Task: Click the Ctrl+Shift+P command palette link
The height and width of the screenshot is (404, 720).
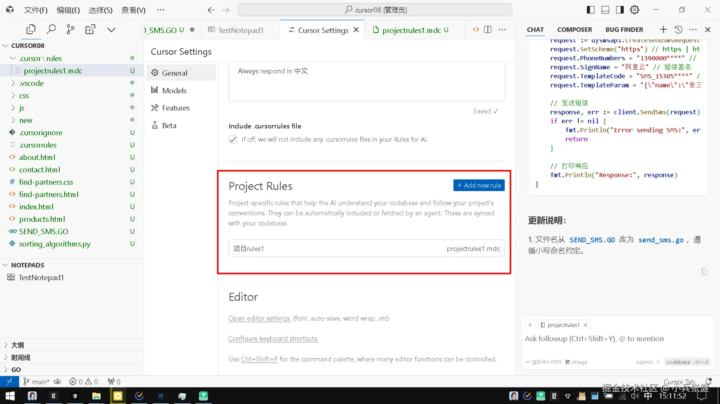Action: [259, 359]
